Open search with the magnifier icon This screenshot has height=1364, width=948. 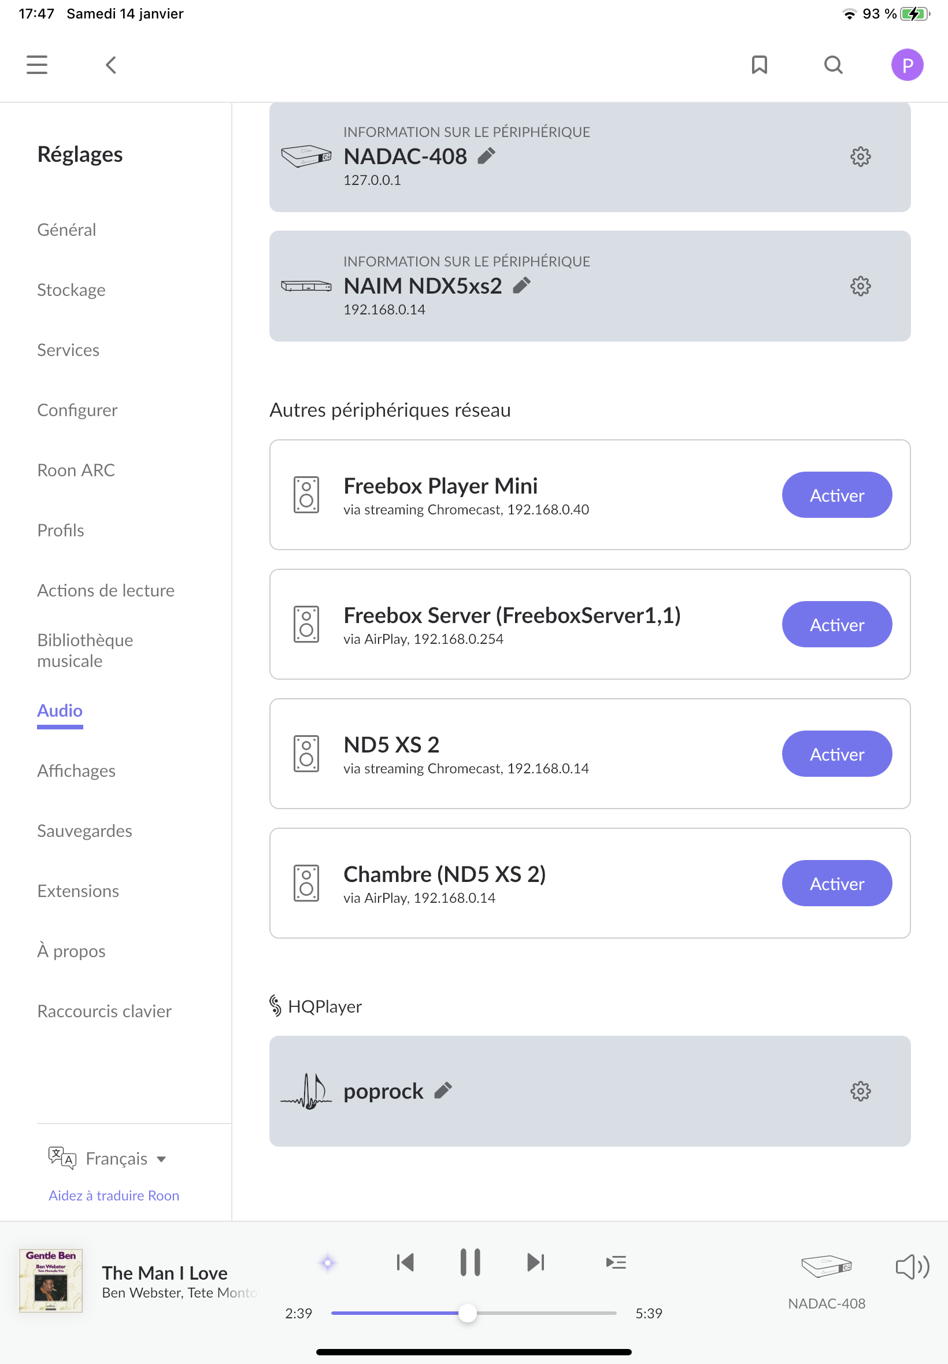click(x=833, y=65)
